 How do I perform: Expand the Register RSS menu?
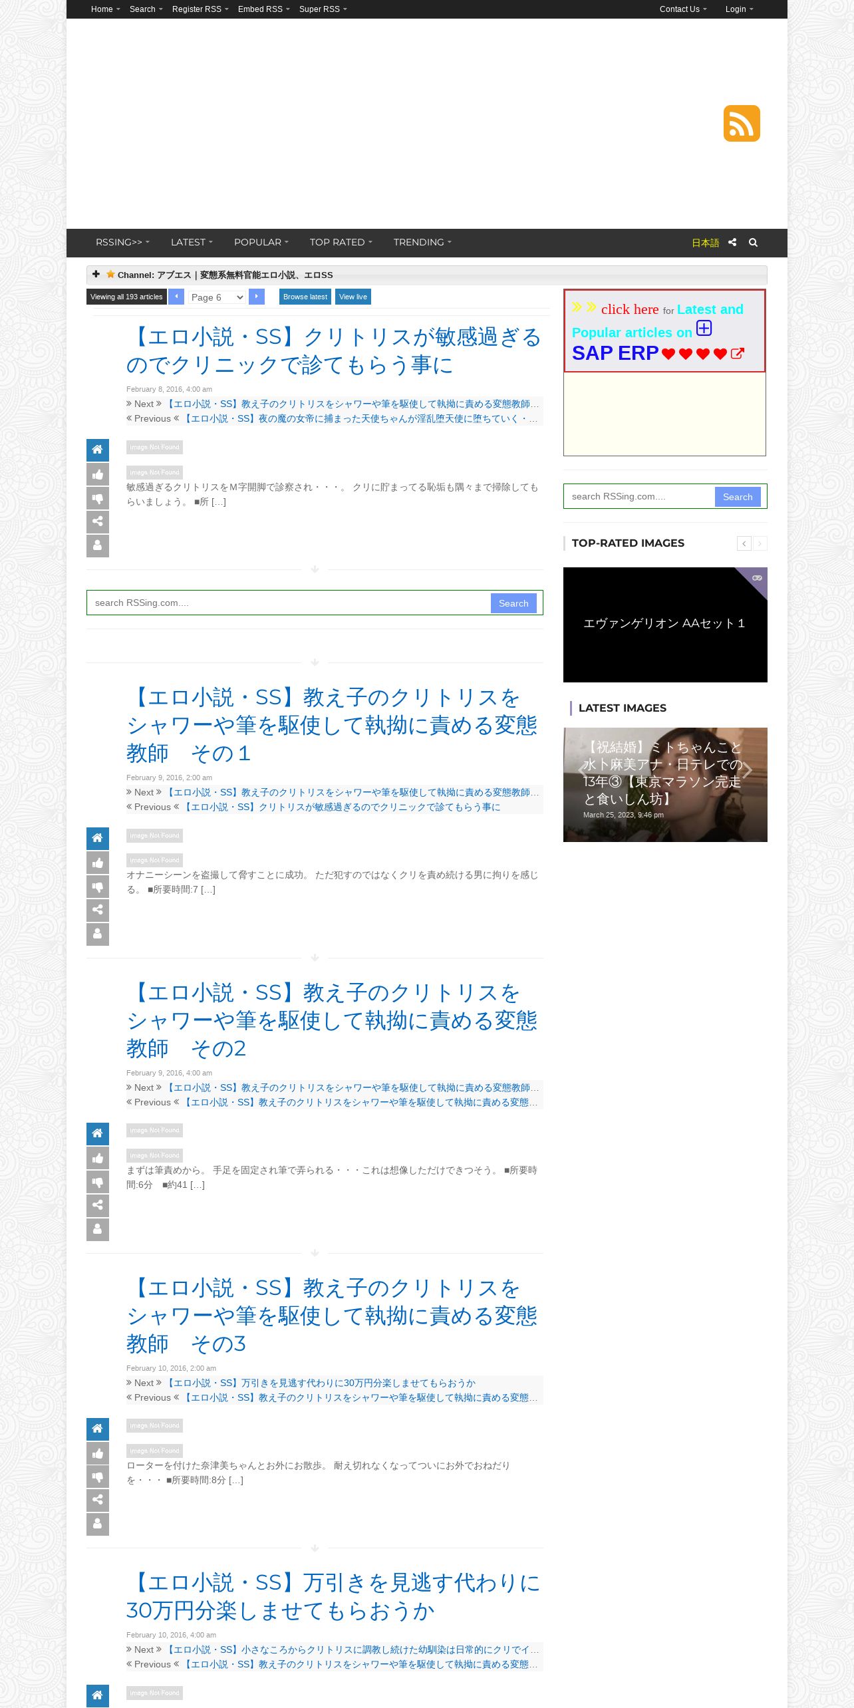[200, 9]
